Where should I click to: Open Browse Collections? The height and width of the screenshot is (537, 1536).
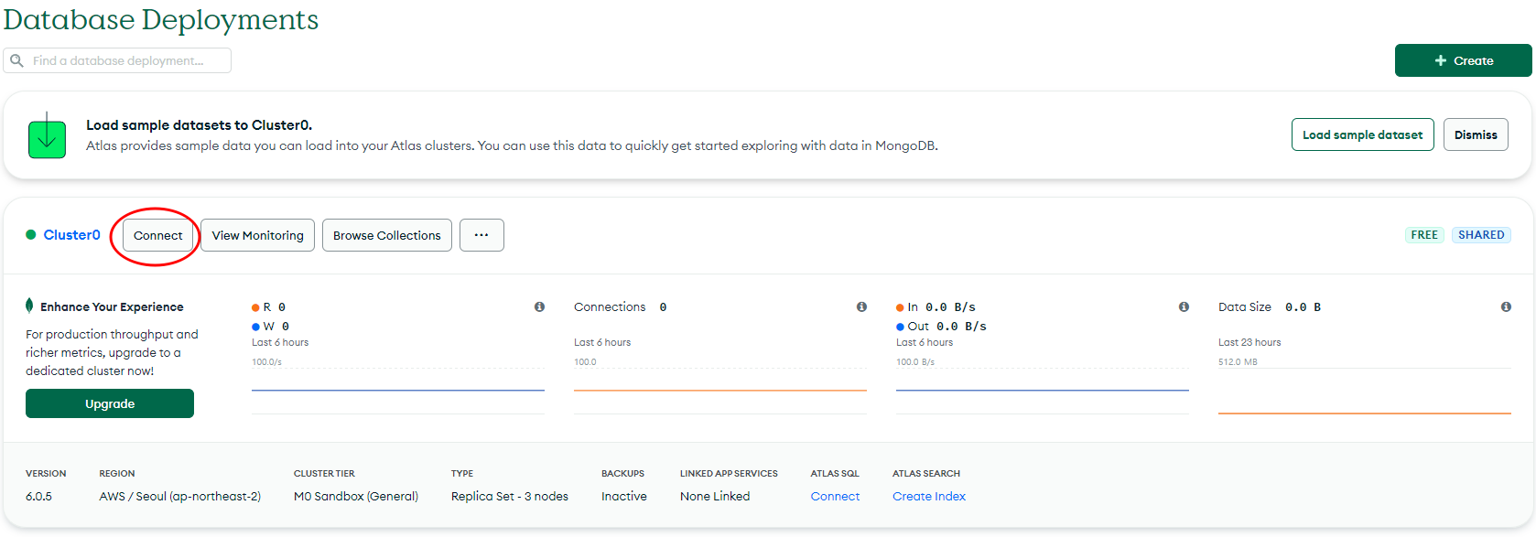387,235
